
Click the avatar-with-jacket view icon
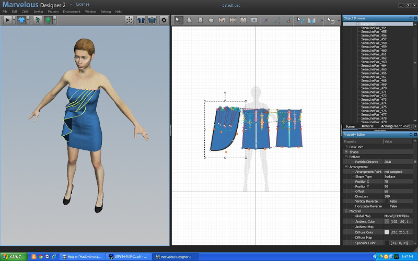pos(152,20)
